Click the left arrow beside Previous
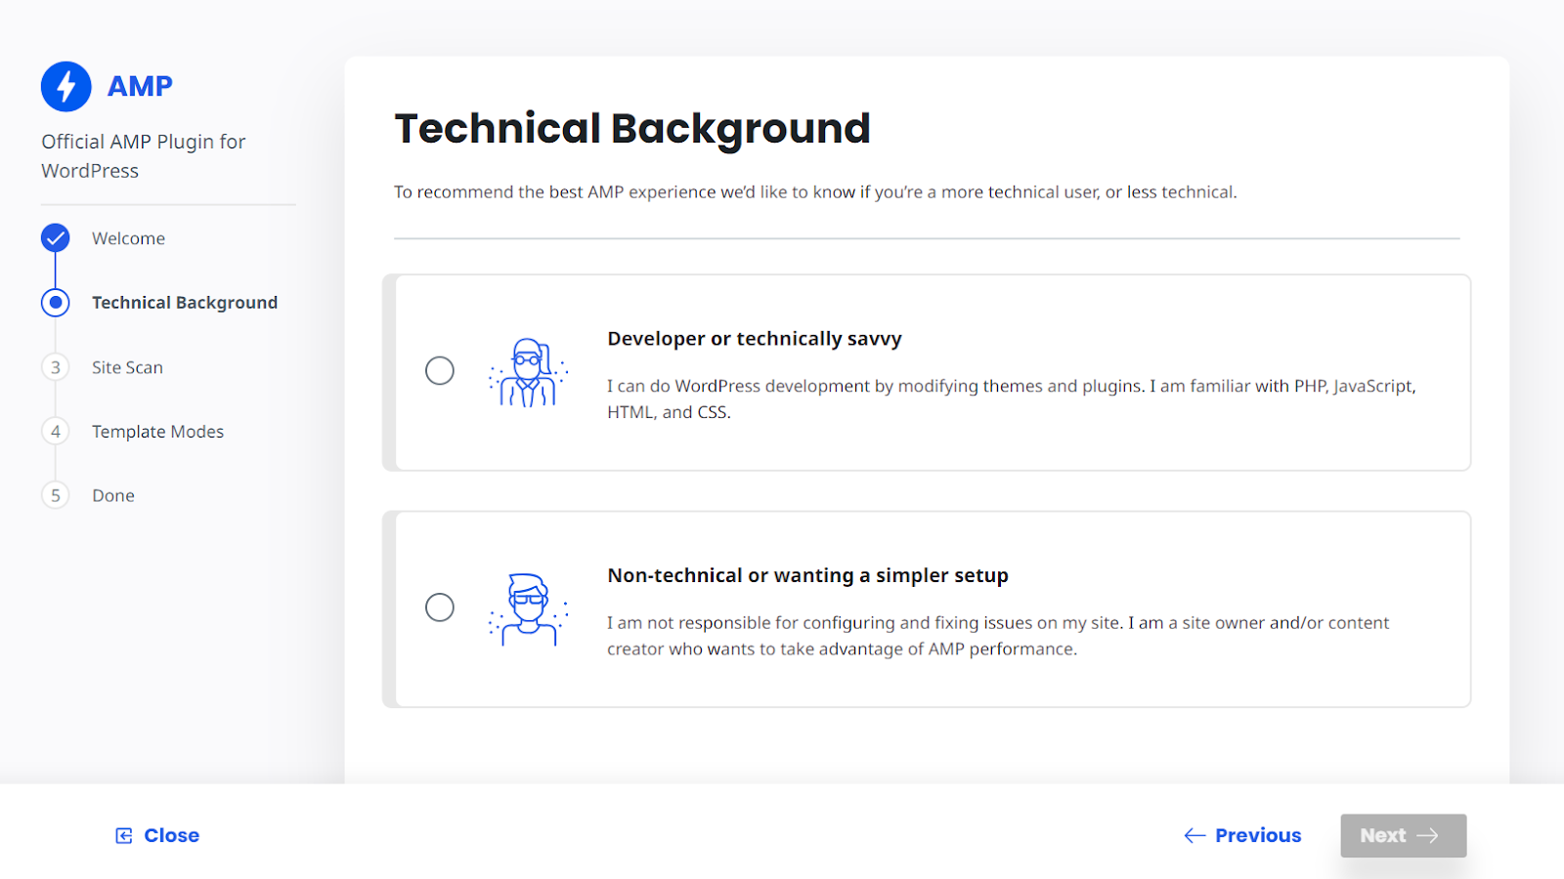 pyautogui.click(x=1195, y=836)
